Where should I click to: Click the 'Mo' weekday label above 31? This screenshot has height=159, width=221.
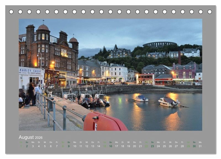pyautogui.click(x=200, y=142)
